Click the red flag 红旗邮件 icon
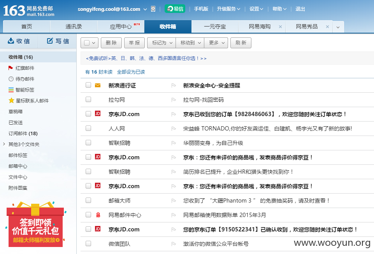Viewport: 374px width, 254px height. (x=11, y=68)
